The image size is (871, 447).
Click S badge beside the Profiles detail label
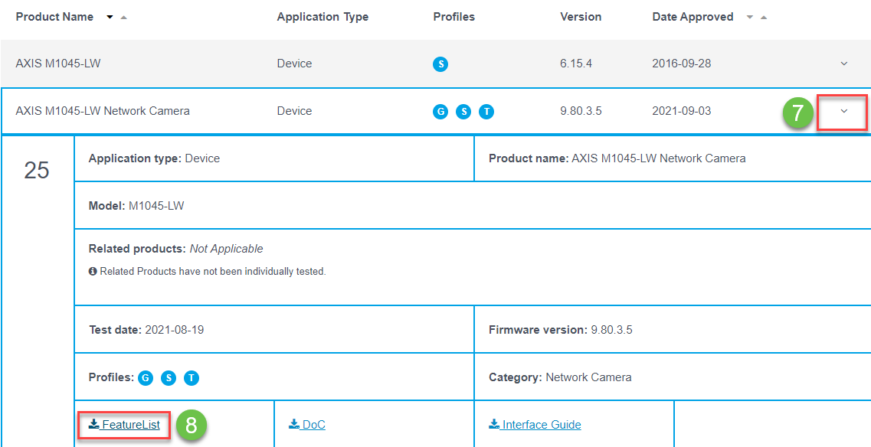(x=169, y=377)
